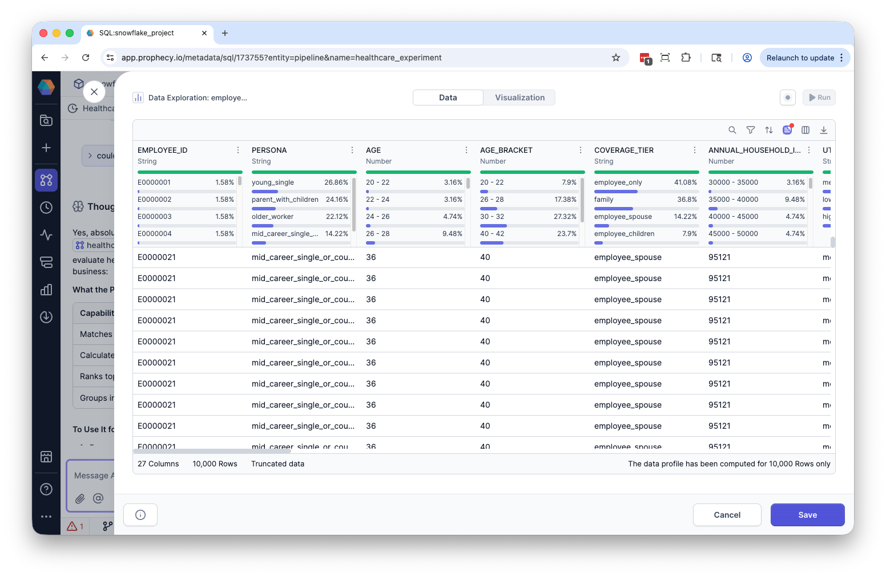Click the download data icon
This screenshot has height=577, width=886.
[824, 130]
